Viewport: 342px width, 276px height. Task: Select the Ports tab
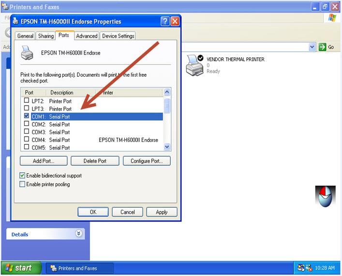pos(64,35)
